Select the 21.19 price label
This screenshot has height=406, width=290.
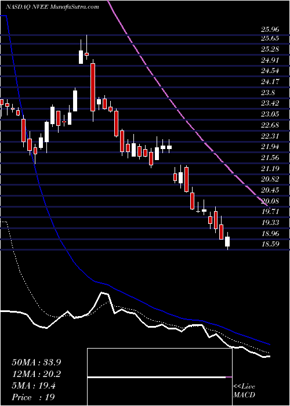click(270, 168)
